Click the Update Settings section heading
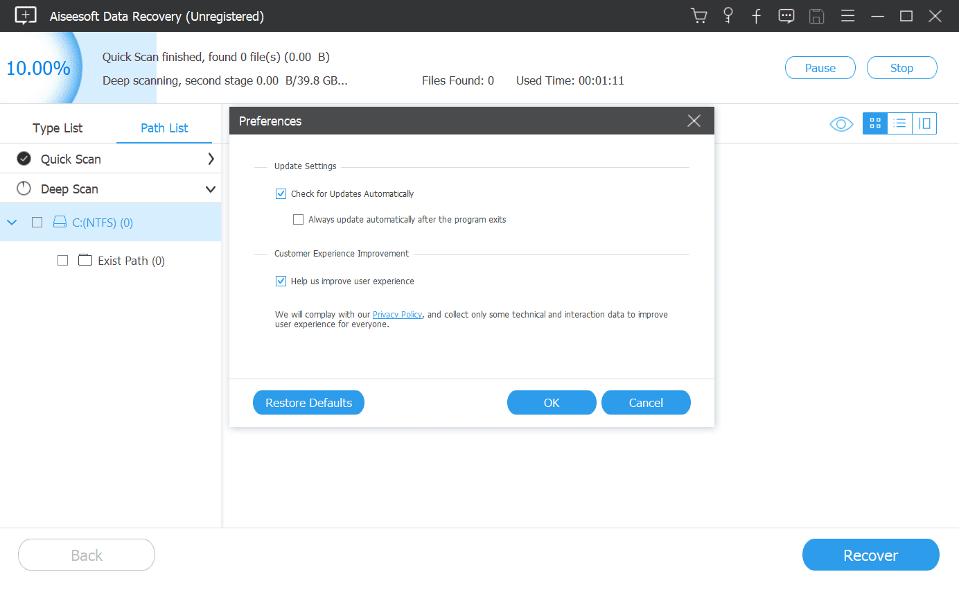The width and height of the screenshot is (959, 590). click(306, 166)
